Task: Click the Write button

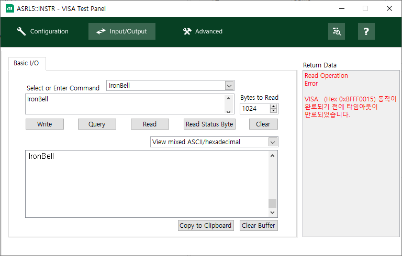Action: coord(44,124)
